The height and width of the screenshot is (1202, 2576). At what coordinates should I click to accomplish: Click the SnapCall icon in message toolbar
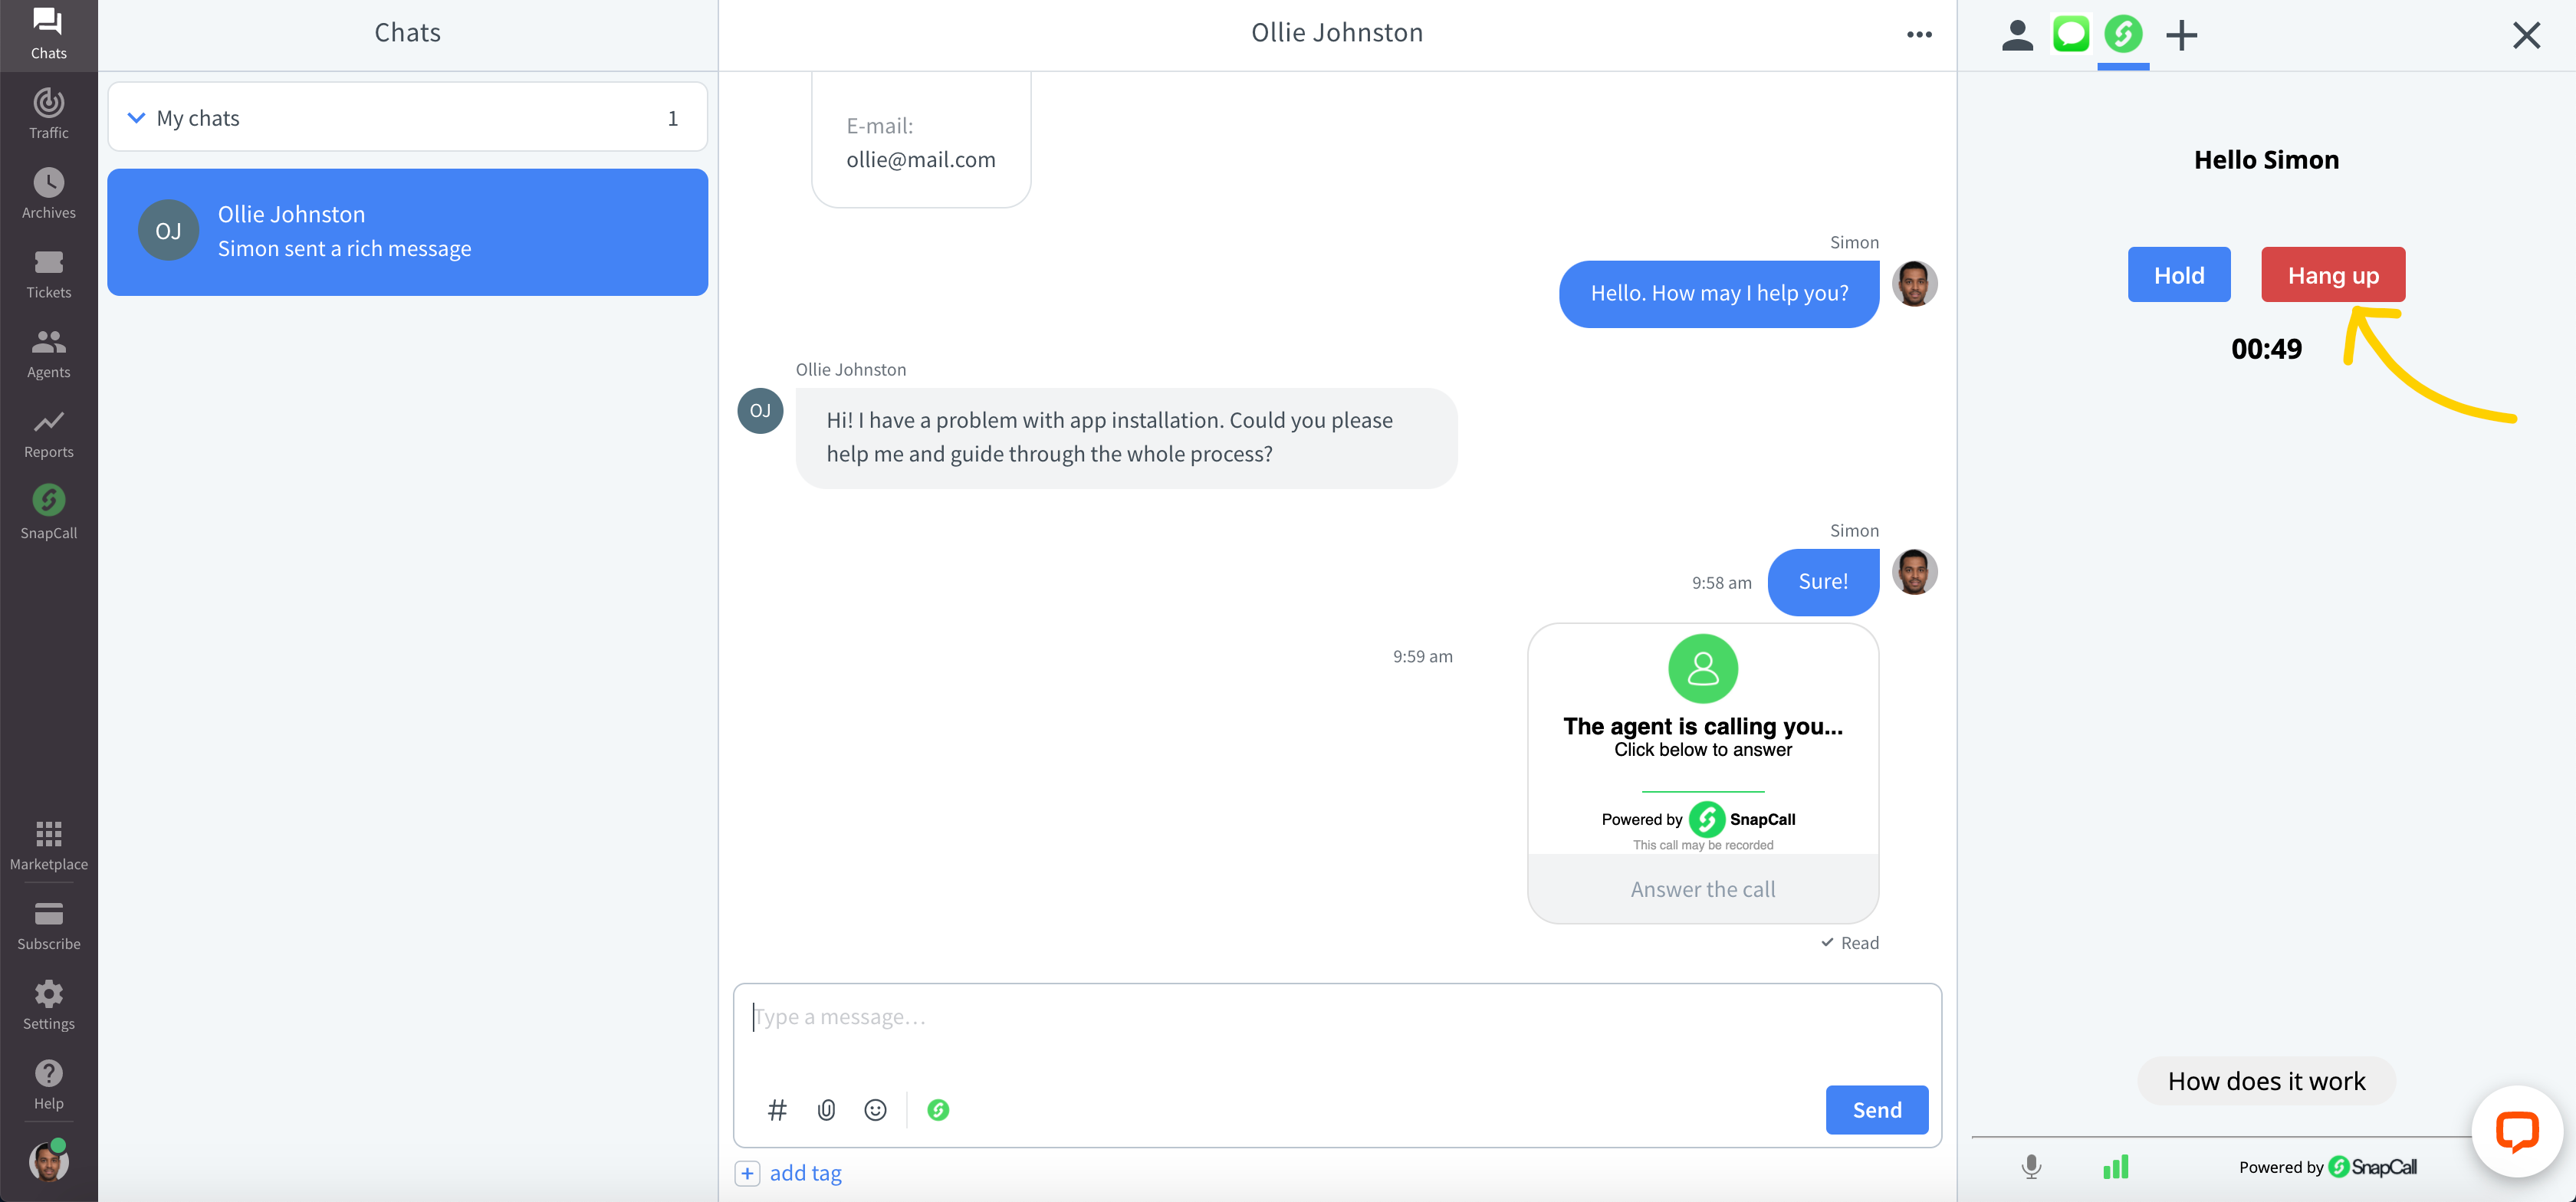[x=936, y=1110]
